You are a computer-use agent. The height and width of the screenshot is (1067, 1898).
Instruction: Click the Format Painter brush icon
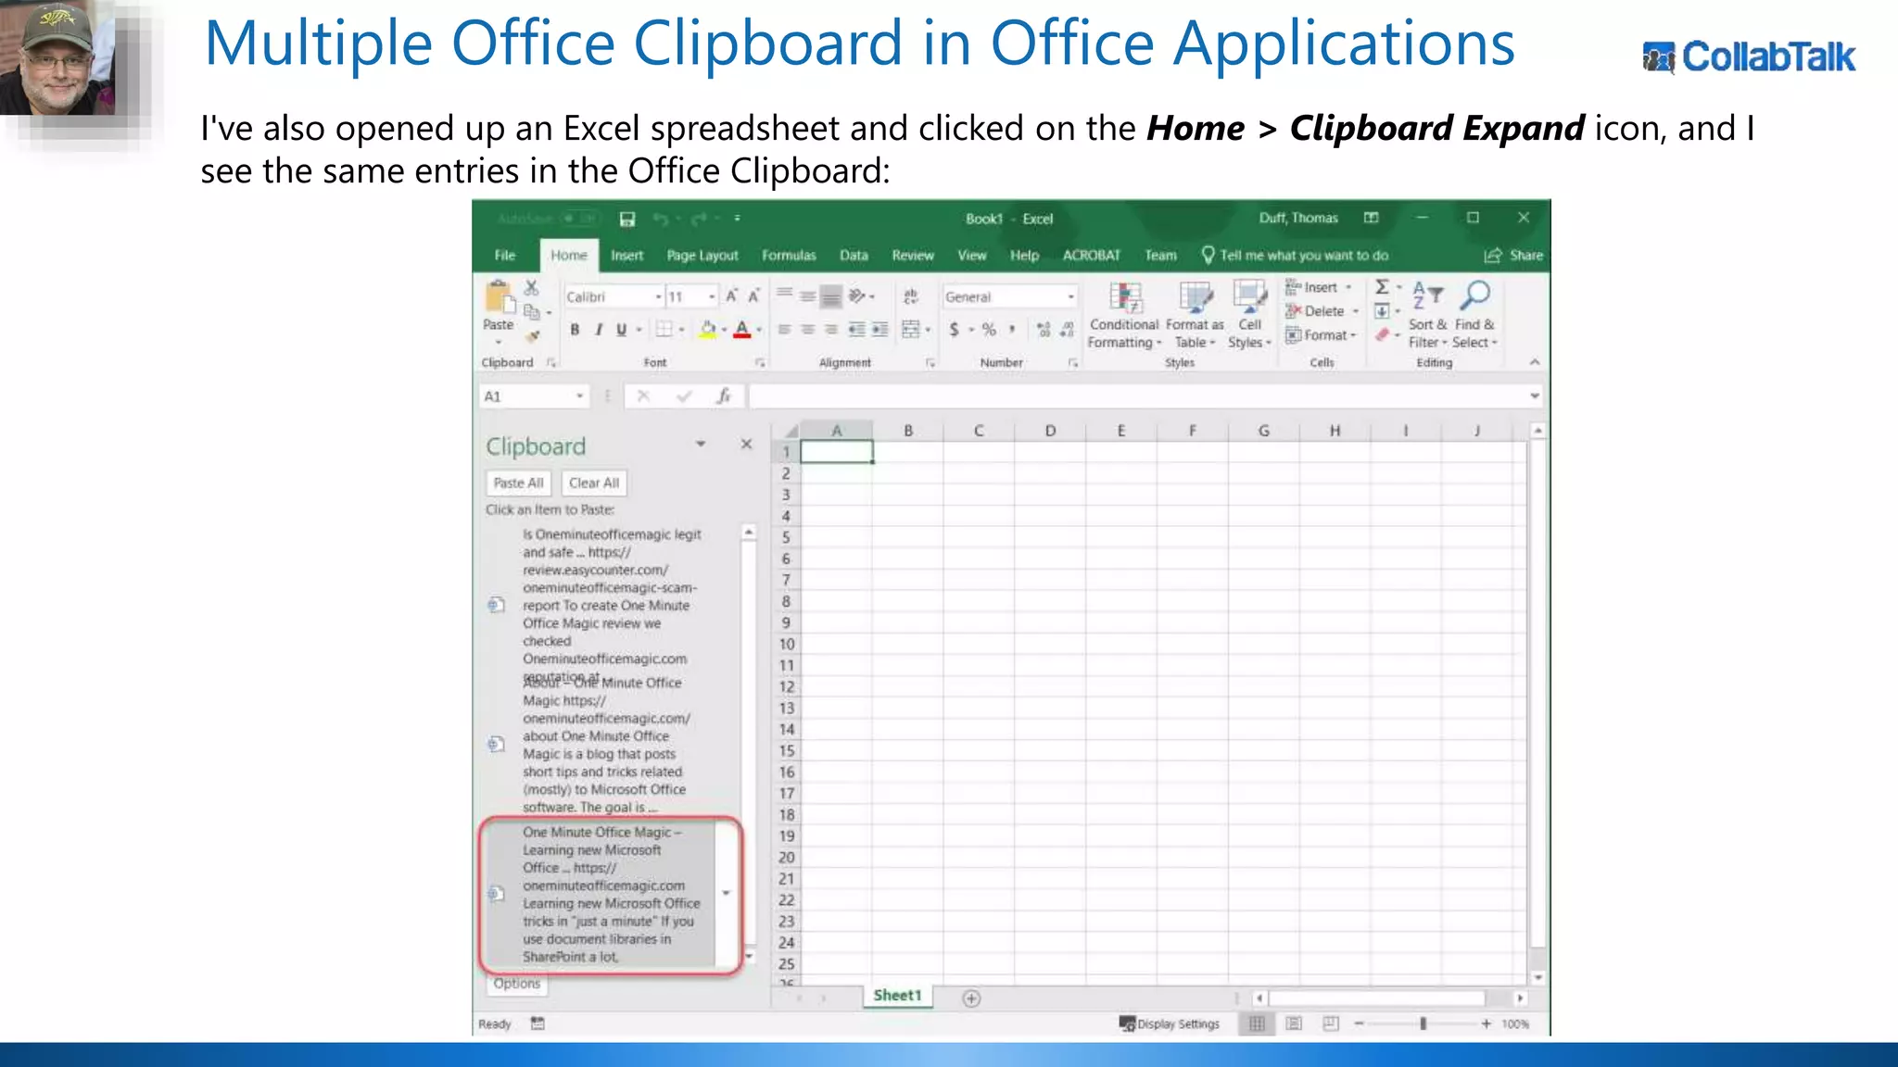point(533,335)
